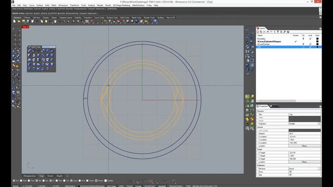Click the Camera Location Place button
Image resolution: width=333 pixels, height=187 pixels.
click(304, 146)
